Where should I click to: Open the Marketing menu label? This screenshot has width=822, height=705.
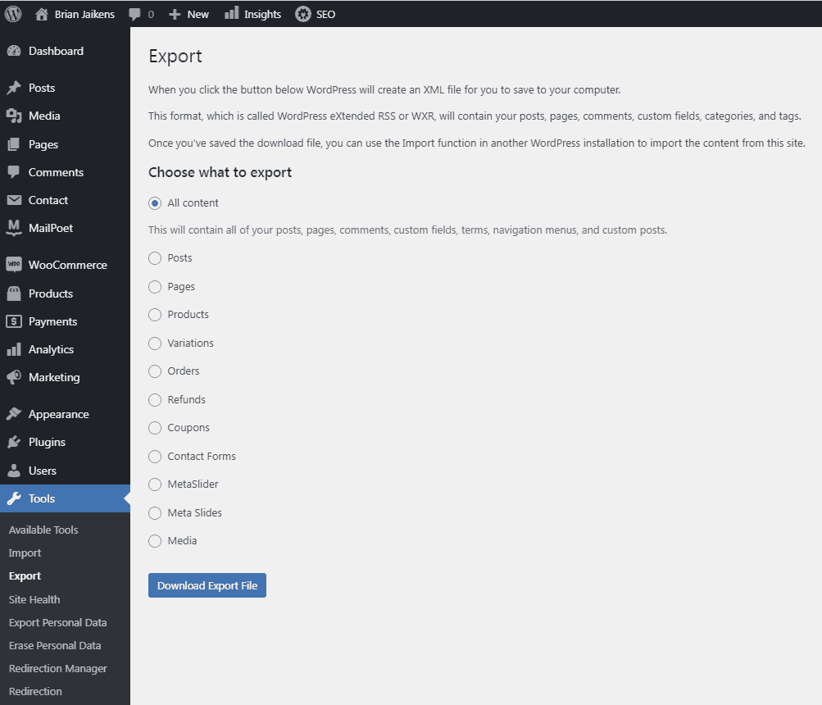tap(54, 377)
